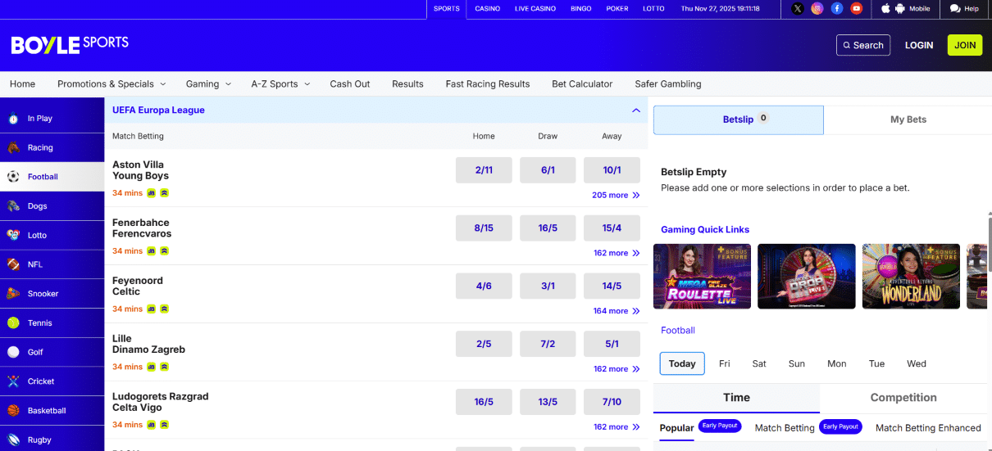Click the stats icon under Feyenoord Celtic match
Viewport: 992px width, 451px height.
click(x=152, y=309)
